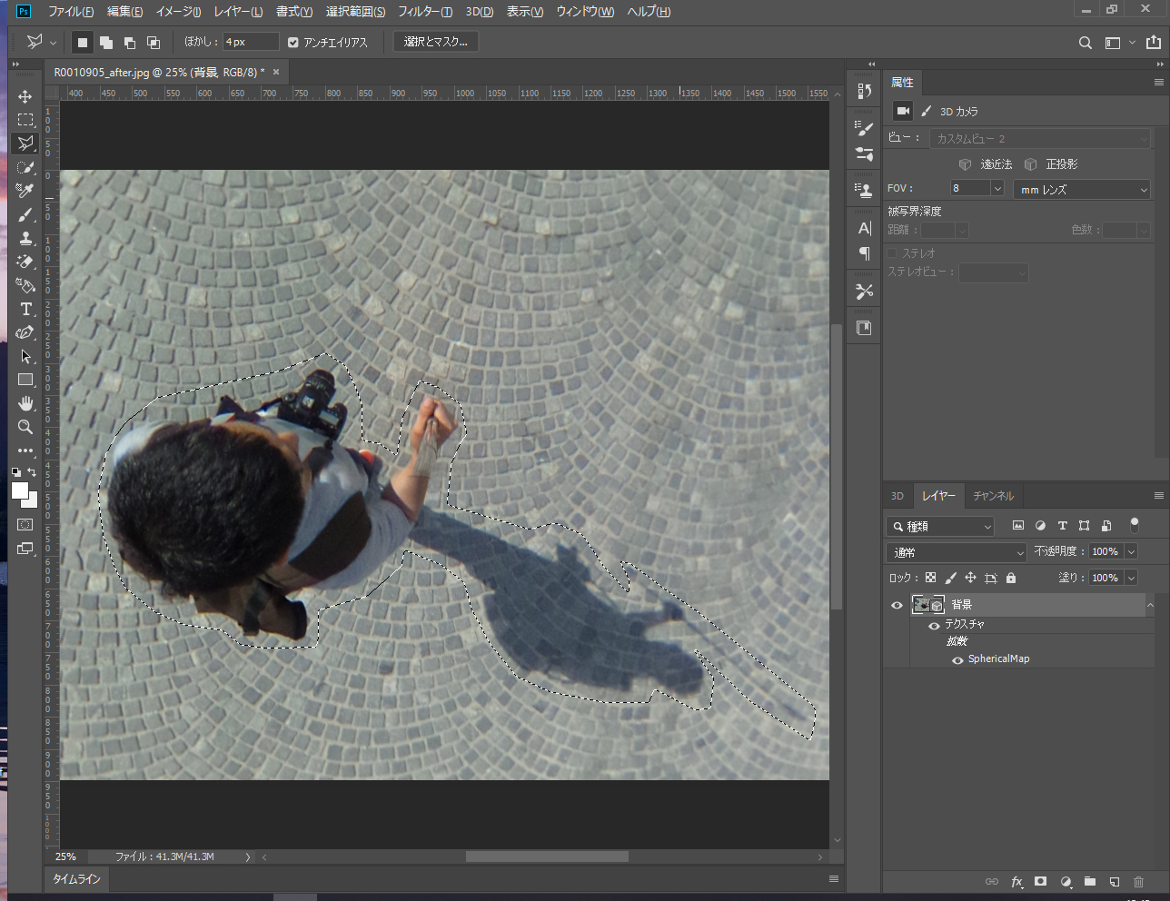Open the mm レンズ unit dropdown
This screenshot has width=1170, height=901.
1082,189
